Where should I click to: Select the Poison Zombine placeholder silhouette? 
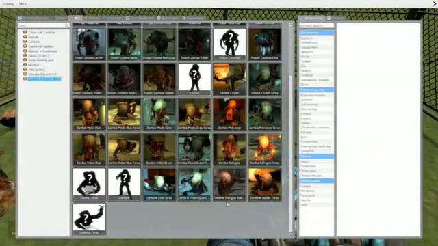tap(230, 44)
